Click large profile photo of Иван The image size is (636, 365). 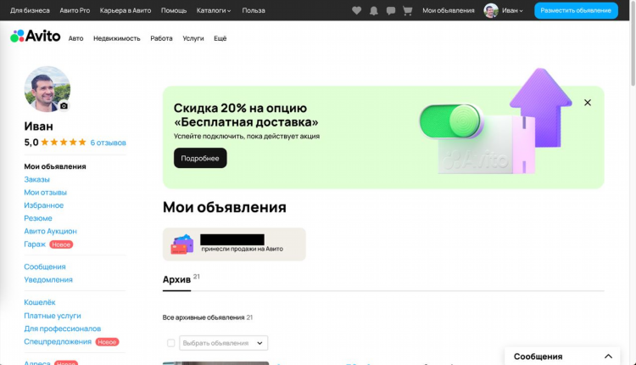coord(47,89)
